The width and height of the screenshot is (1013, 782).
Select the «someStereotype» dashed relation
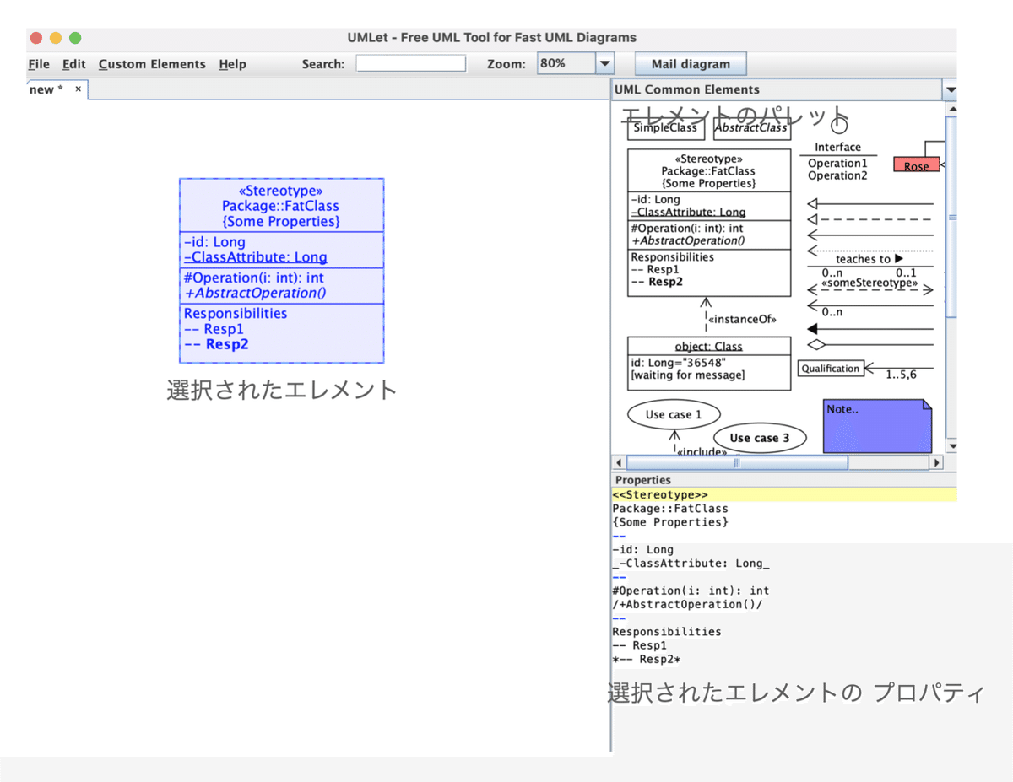coord(869,289)
